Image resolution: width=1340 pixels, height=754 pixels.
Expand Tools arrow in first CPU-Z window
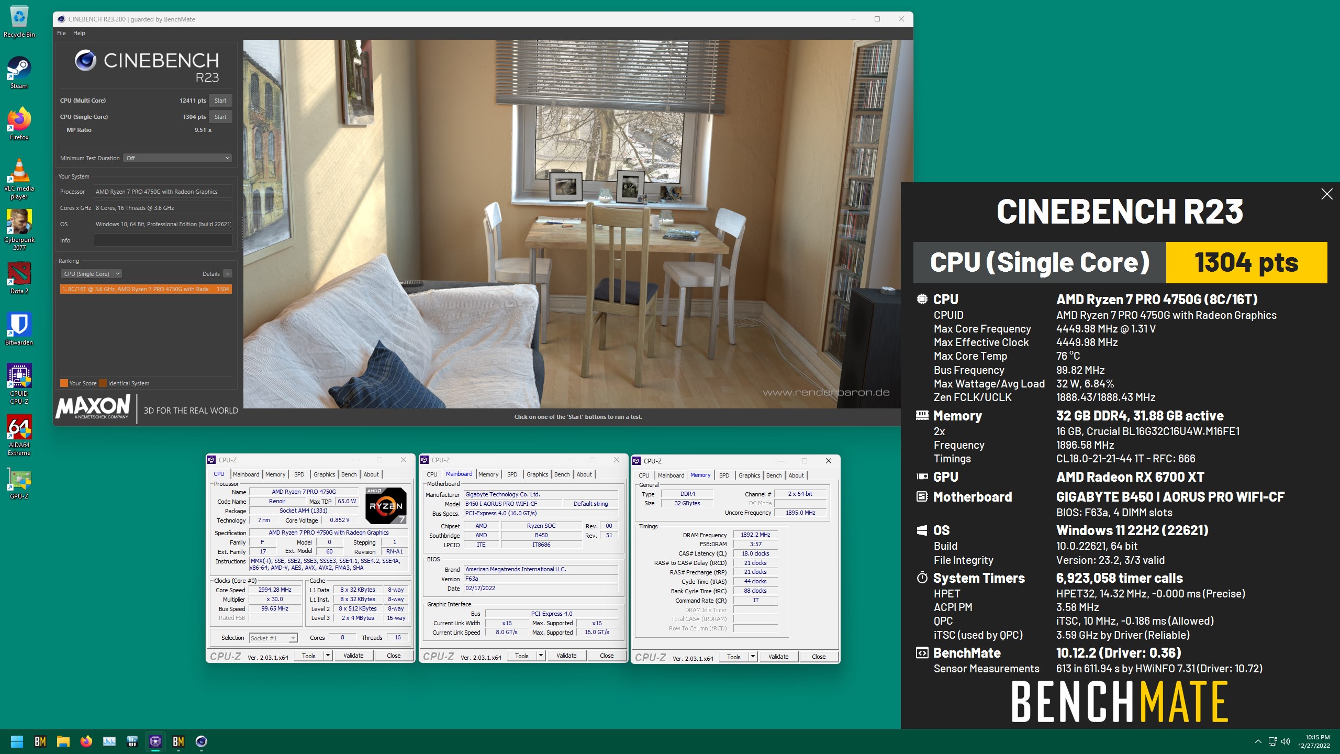coord(328,656)
